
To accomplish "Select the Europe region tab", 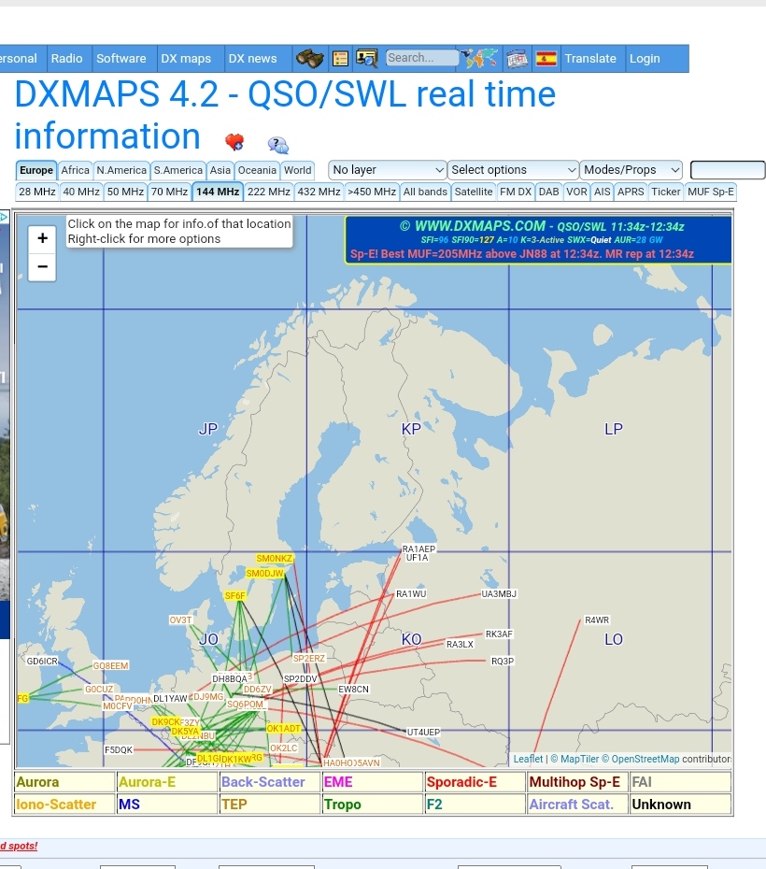I will coord(36,170).
